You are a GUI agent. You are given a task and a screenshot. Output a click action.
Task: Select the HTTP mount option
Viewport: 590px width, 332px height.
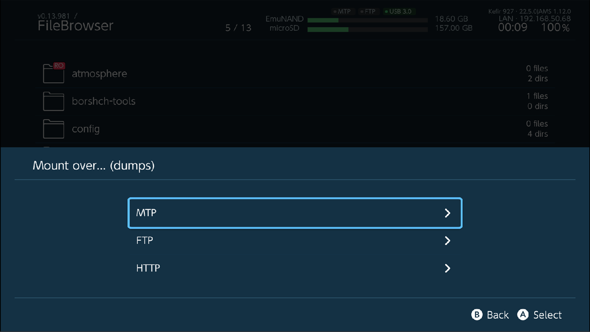295,268
